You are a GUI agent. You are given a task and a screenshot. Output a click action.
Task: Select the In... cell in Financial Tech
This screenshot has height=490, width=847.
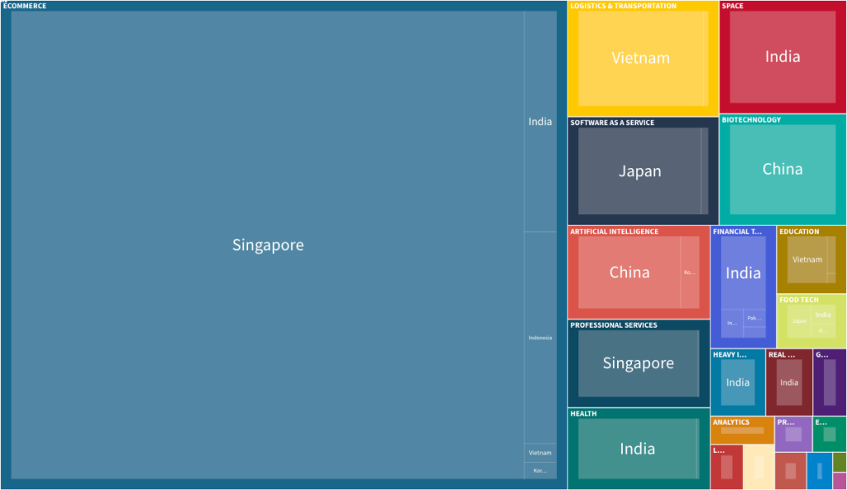point(732,323)
